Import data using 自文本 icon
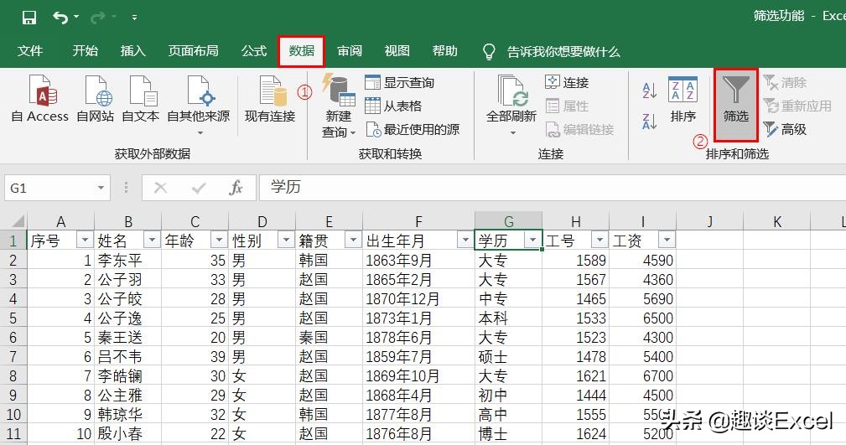The height and width of the screenshot is (445, 846). click(140, 99)
